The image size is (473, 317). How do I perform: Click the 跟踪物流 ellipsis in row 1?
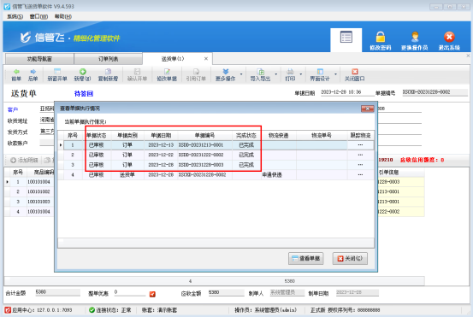coord(360,145)
